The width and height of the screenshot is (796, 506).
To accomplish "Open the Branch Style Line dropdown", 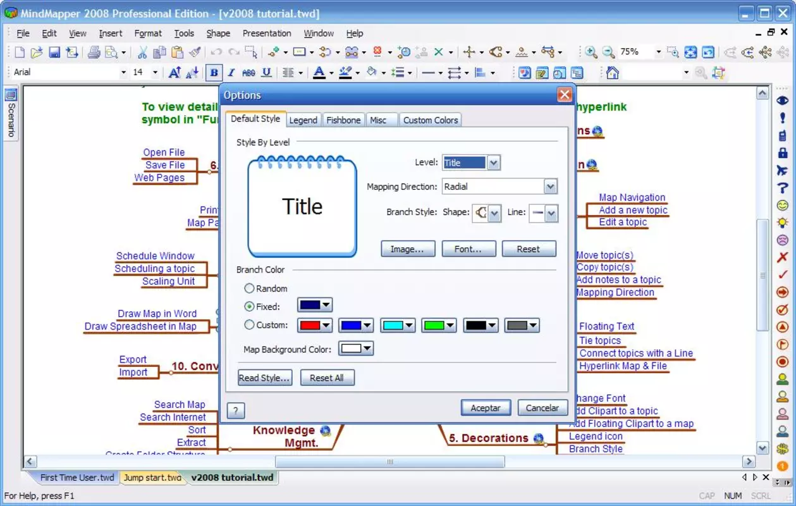I will (551, 213).
